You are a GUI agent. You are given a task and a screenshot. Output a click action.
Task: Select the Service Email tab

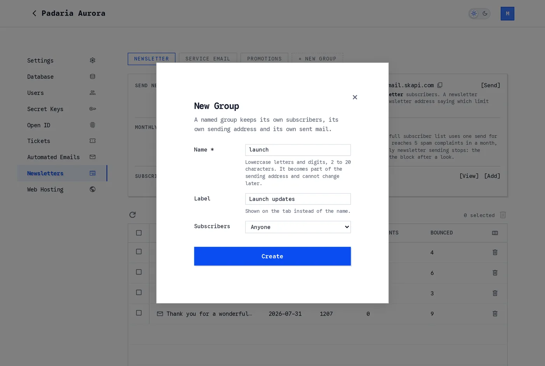(x=208, y=59)
